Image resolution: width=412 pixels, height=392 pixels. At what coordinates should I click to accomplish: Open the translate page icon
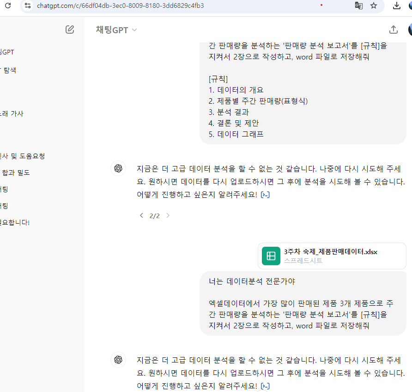point(359,6)
